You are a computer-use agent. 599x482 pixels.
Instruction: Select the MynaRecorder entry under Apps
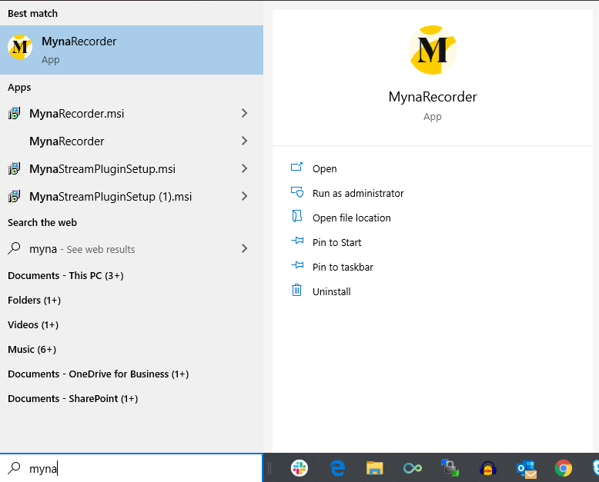132,141
